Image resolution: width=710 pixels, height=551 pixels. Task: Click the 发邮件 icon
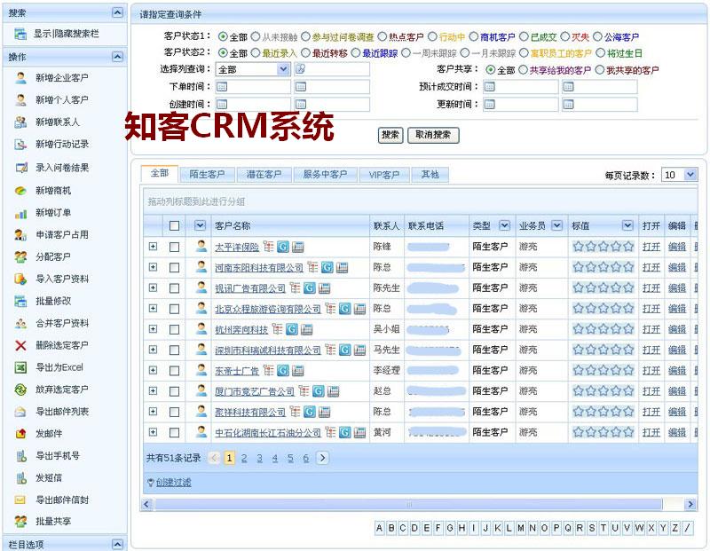point(20,434)
